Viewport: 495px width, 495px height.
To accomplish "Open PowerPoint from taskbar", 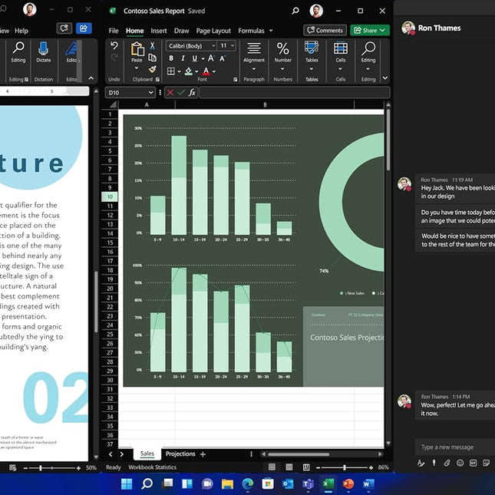I will [x=348, y=483].
